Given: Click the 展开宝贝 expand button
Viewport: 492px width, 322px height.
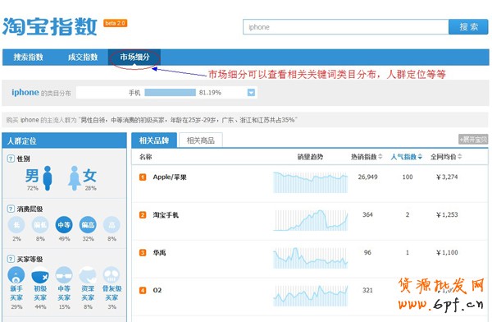Looking at the screenshot, I should tap(473, 139).
